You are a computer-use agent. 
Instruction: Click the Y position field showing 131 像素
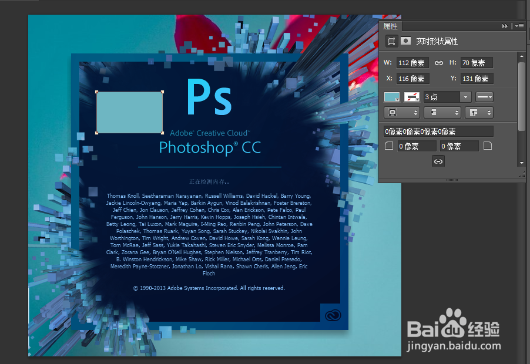477,79
